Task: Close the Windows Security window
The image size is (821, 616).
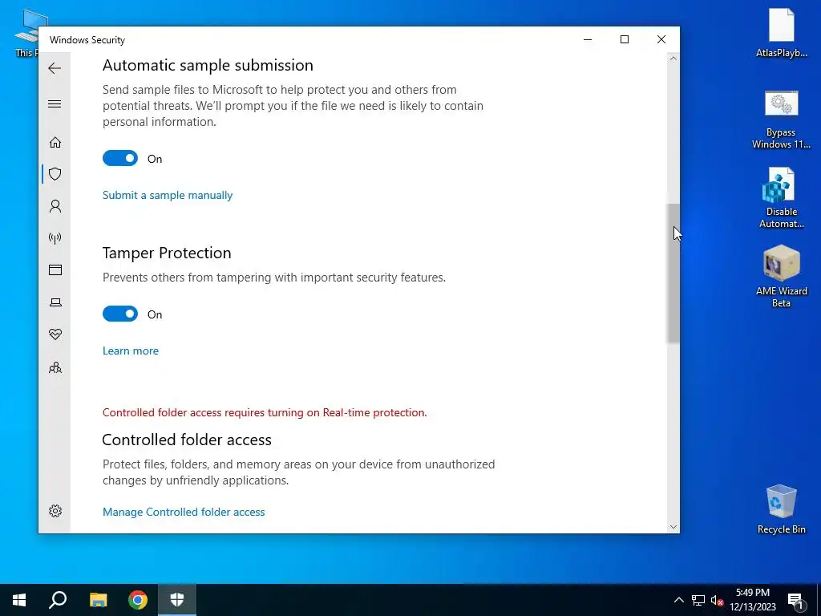Action: [661, 39]
